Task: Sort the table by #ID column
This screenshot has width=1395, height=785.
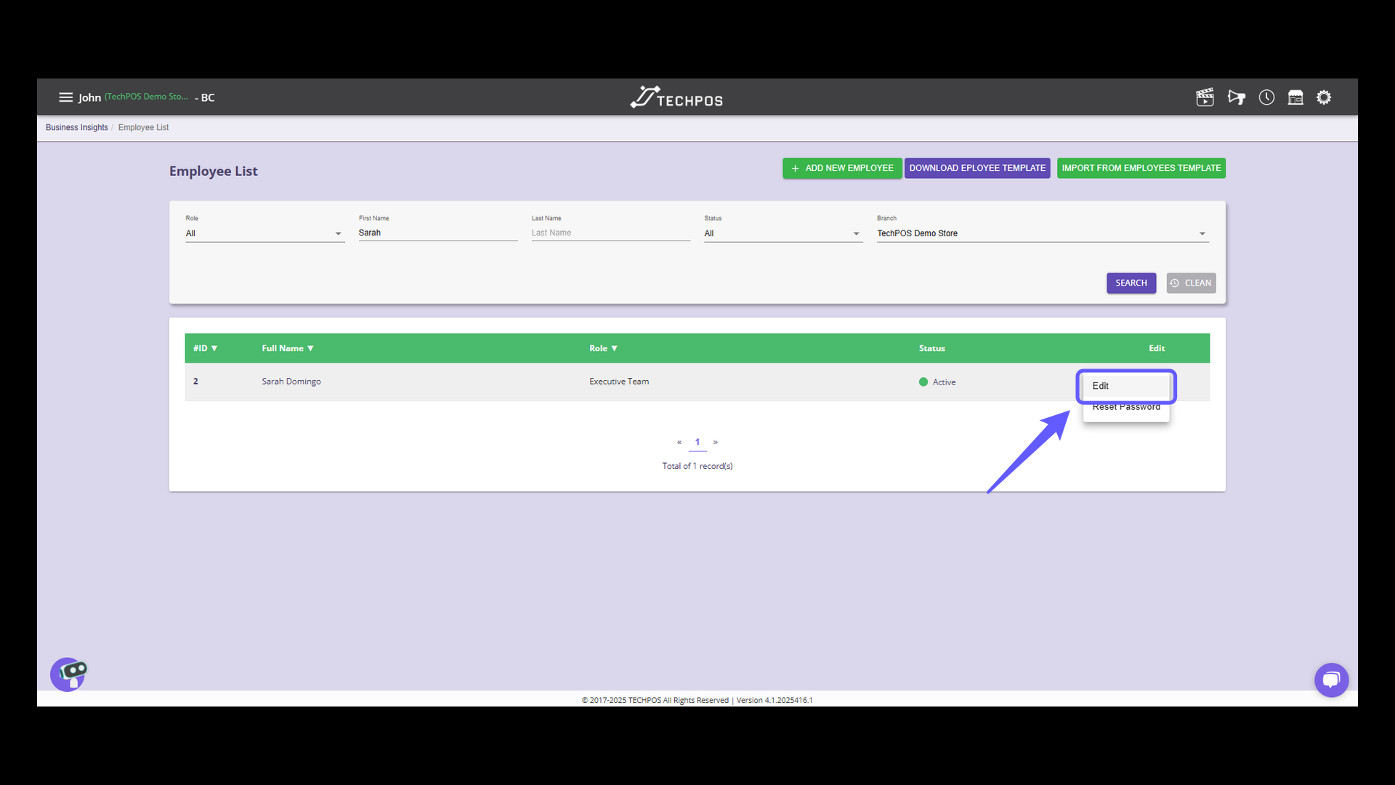Action: (x=205, y=348)
